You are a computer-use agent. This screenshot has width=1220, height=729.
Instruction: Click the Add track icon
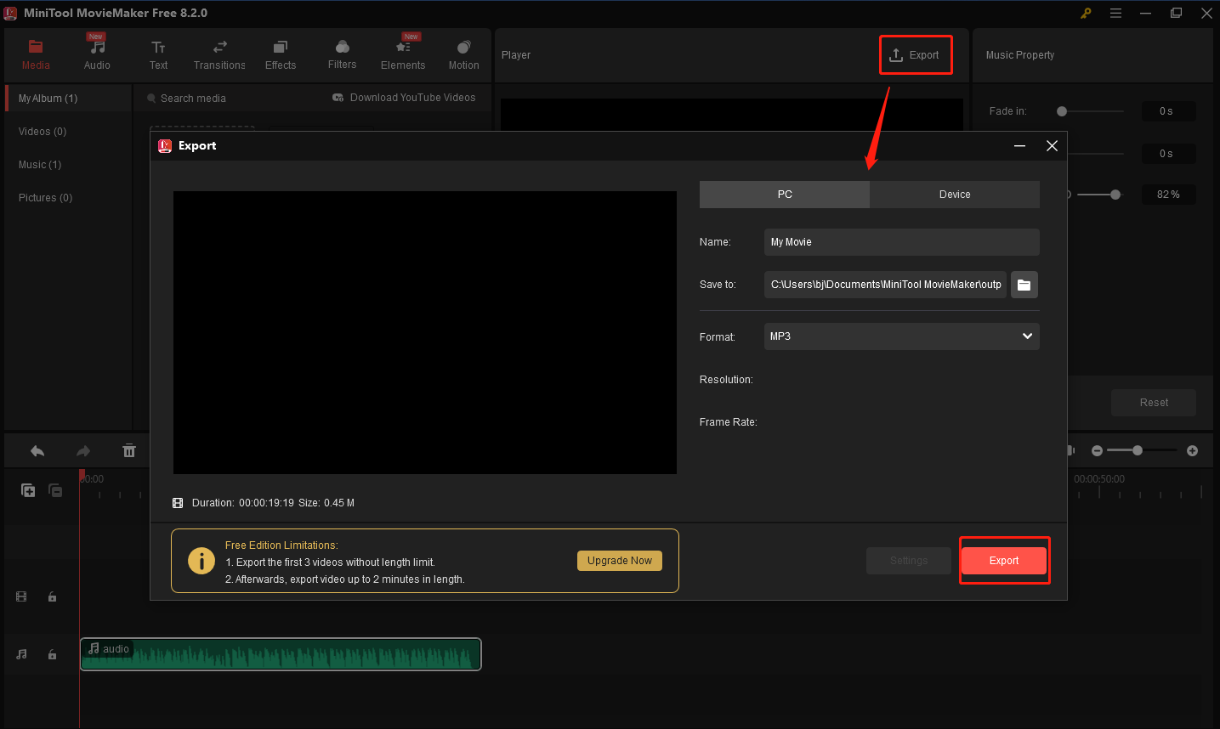coord(28,490)
